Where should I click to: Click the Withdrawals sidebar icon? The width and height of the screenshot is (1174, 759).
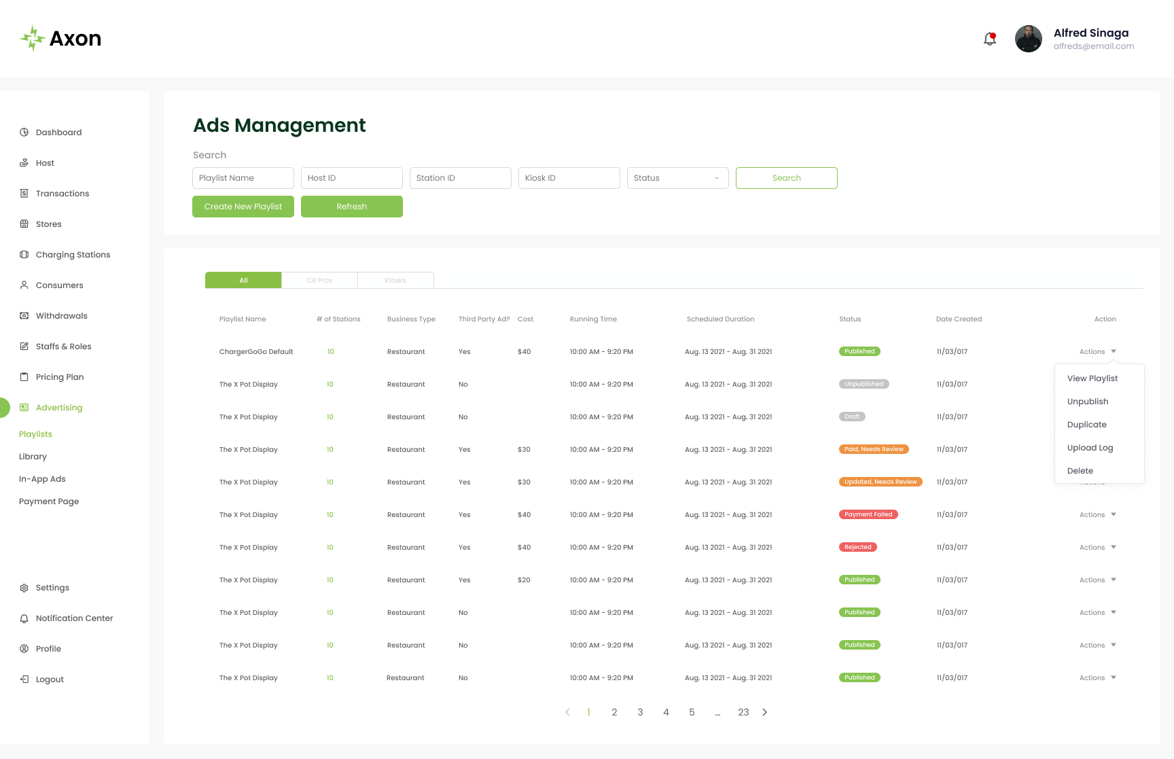tap(24, 316)
